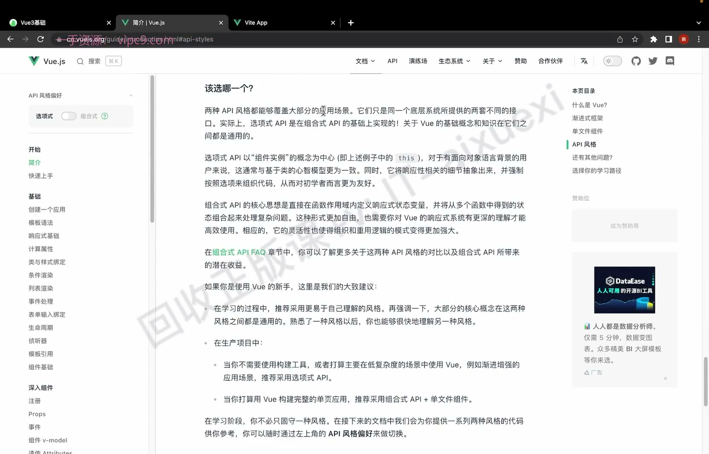Close the DataEase ad with x
The image size is (709, 454).
point(665,378)
